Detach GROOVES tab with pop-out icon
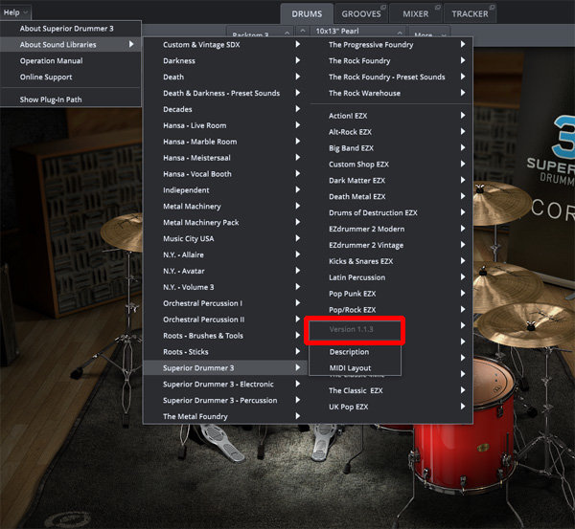The image size is (575, 529). coord(383,8)
